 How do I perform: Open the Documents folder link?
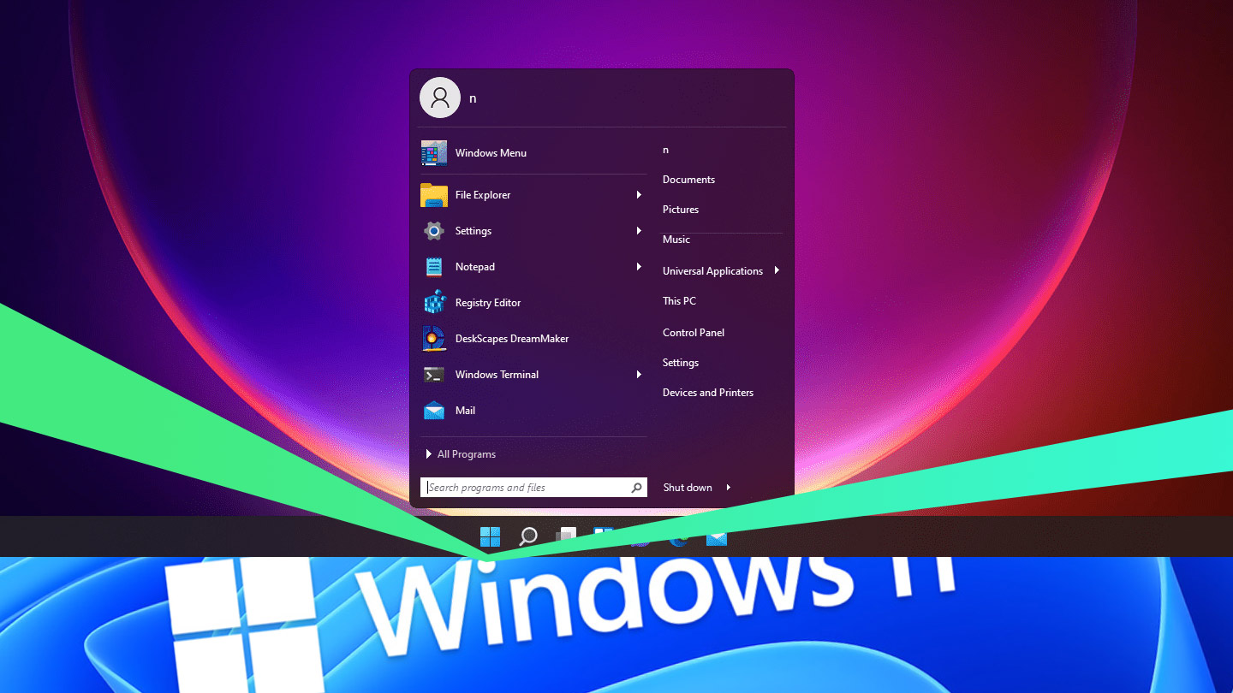click(x=688, y=180)
